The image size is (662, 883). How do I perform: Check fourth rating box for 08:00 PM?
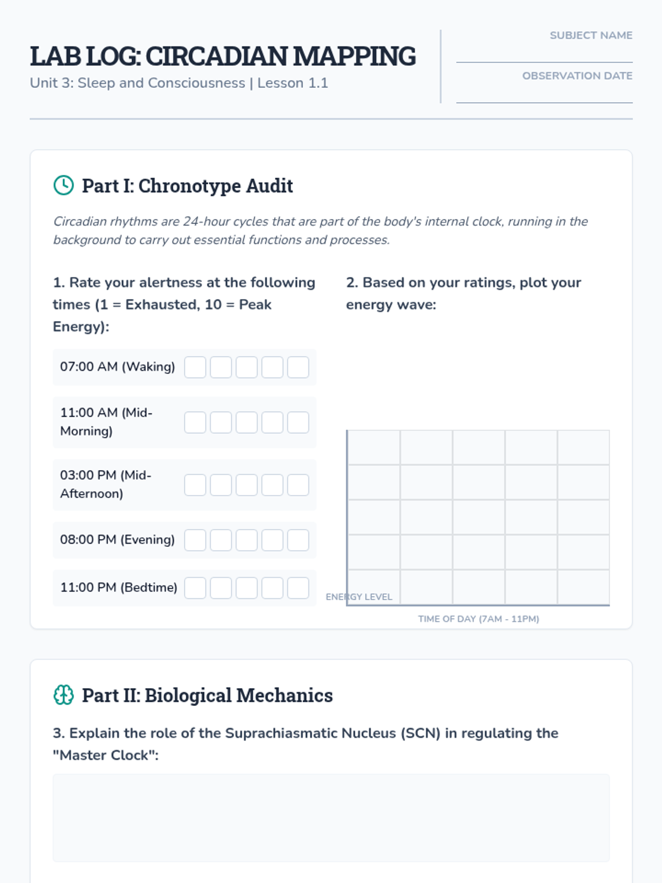click(273, 540)
